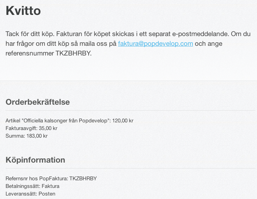
Task: Click TKZBHRBY value under Köpinformation
Action: [83, 179]
